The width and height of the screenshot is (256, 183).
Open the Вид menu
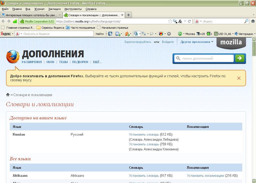point(28,9)
